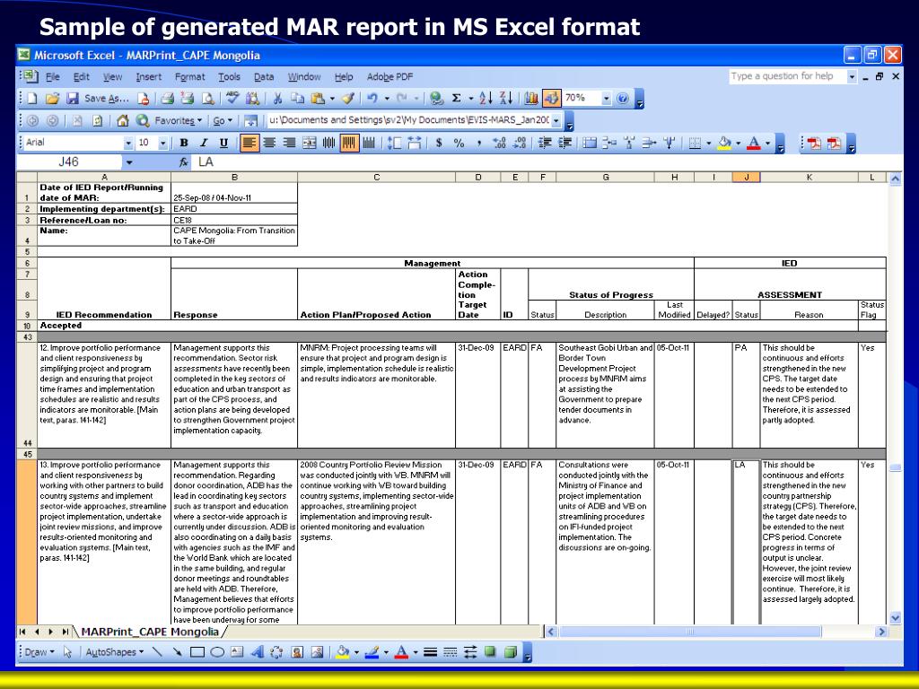Open Microsoft Excel Help

[x=623, y=99]
